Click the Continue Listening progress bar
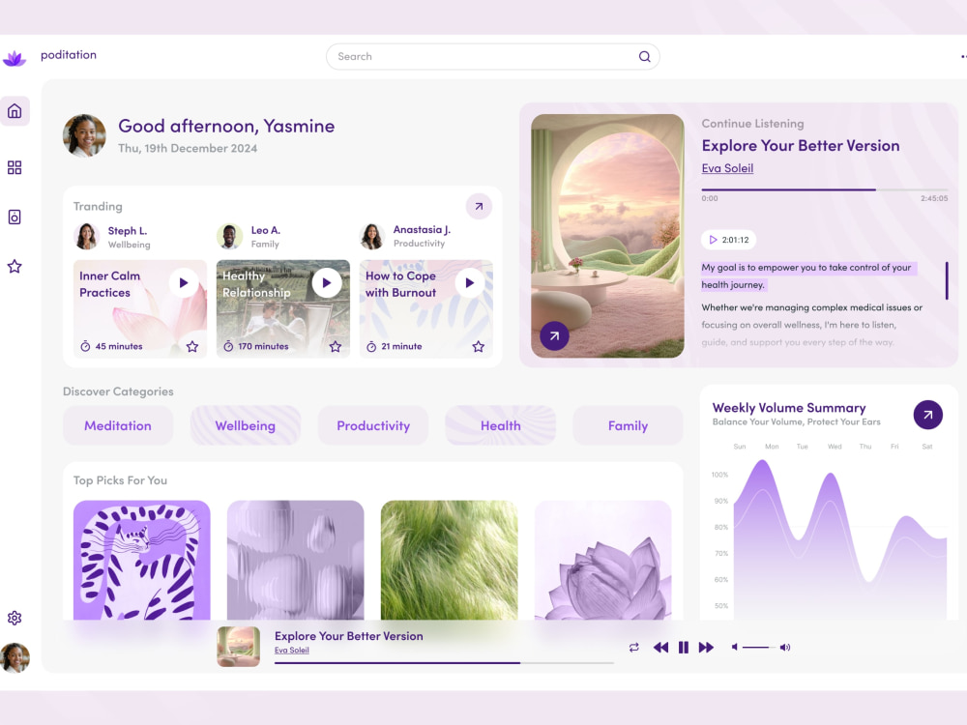 tap(825, 189)
